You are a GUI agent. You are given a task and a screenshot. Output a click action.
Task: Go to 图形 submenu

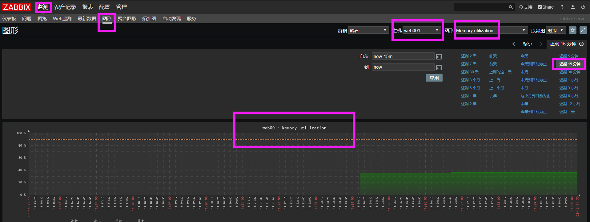pyautogui.click(x=107, y=19)
